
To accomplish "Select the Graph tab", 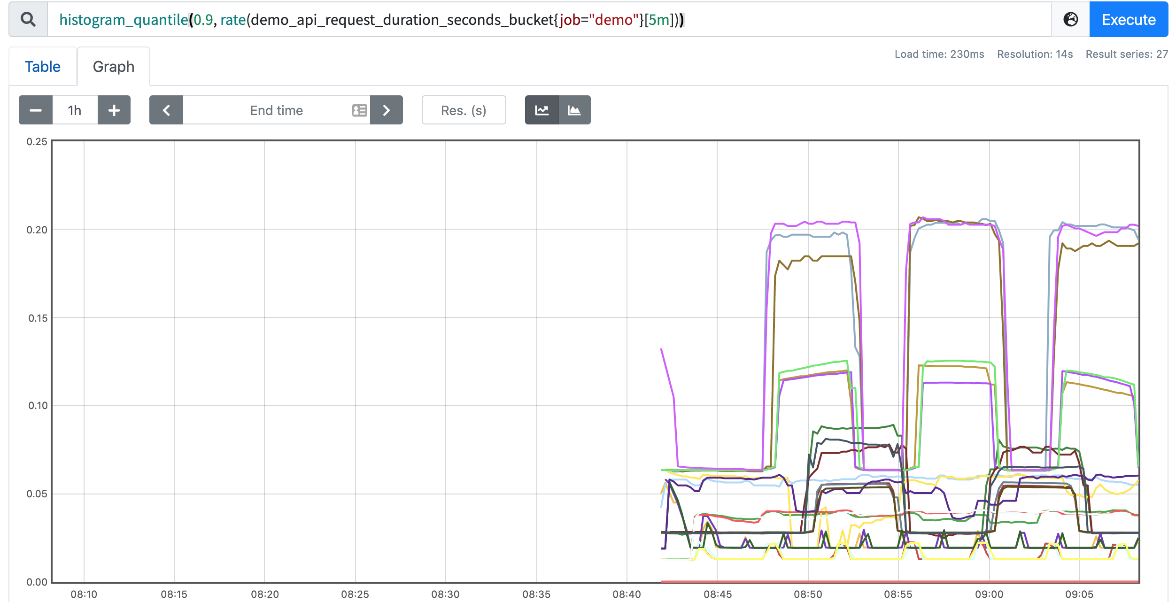I will (113, 66).
